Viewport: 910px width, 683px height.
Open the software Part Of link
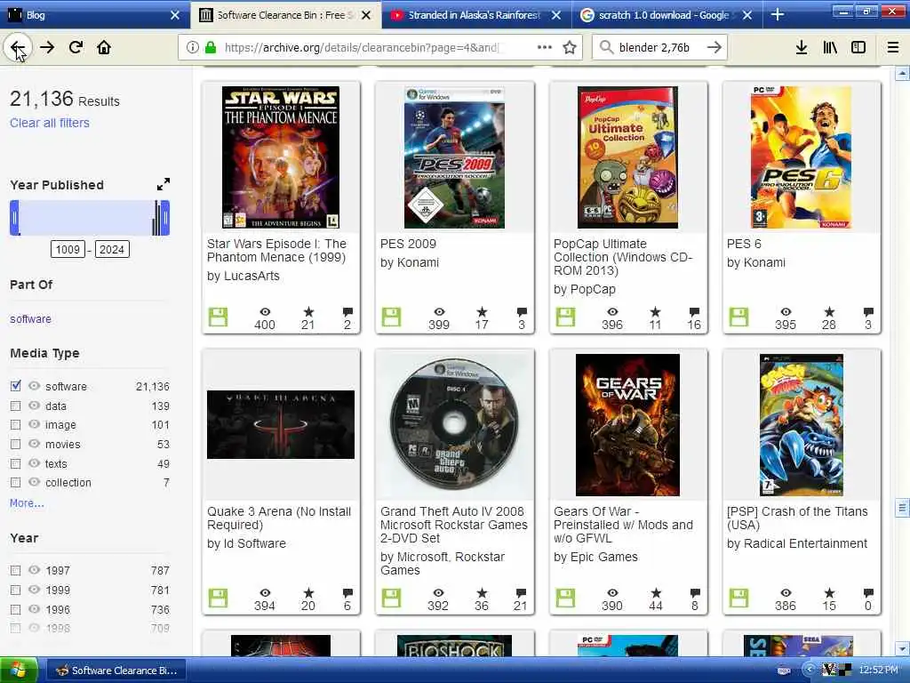30,319
